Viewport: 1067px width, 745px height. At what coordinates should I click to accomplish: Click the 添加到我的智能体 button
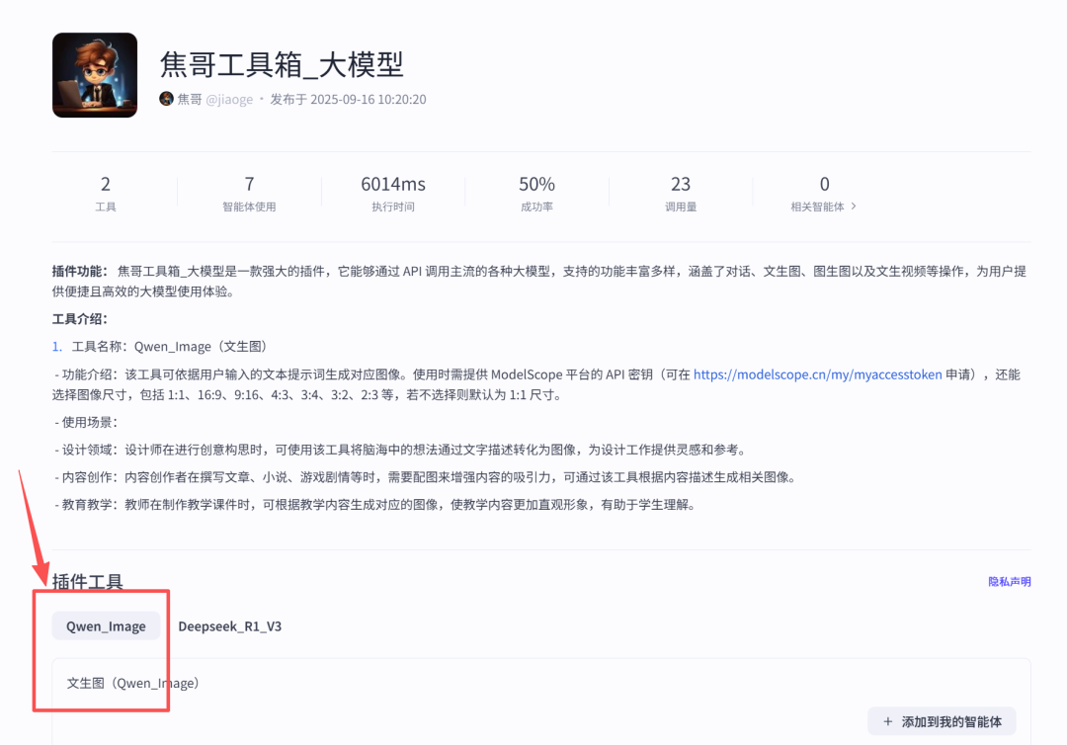coord(941,721)
